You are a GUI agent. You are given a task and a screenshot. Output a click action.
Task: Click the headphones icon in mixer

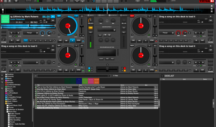107,21
